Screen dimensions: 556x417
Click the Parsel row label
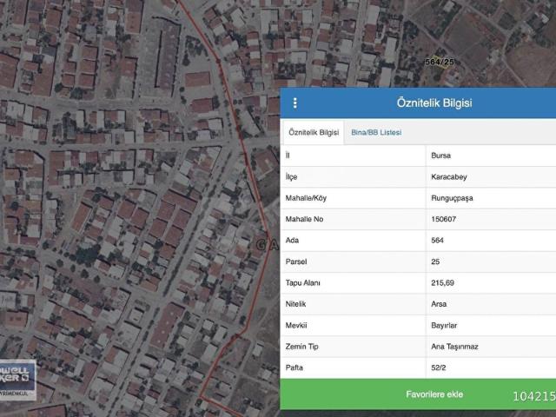point(297,261)
